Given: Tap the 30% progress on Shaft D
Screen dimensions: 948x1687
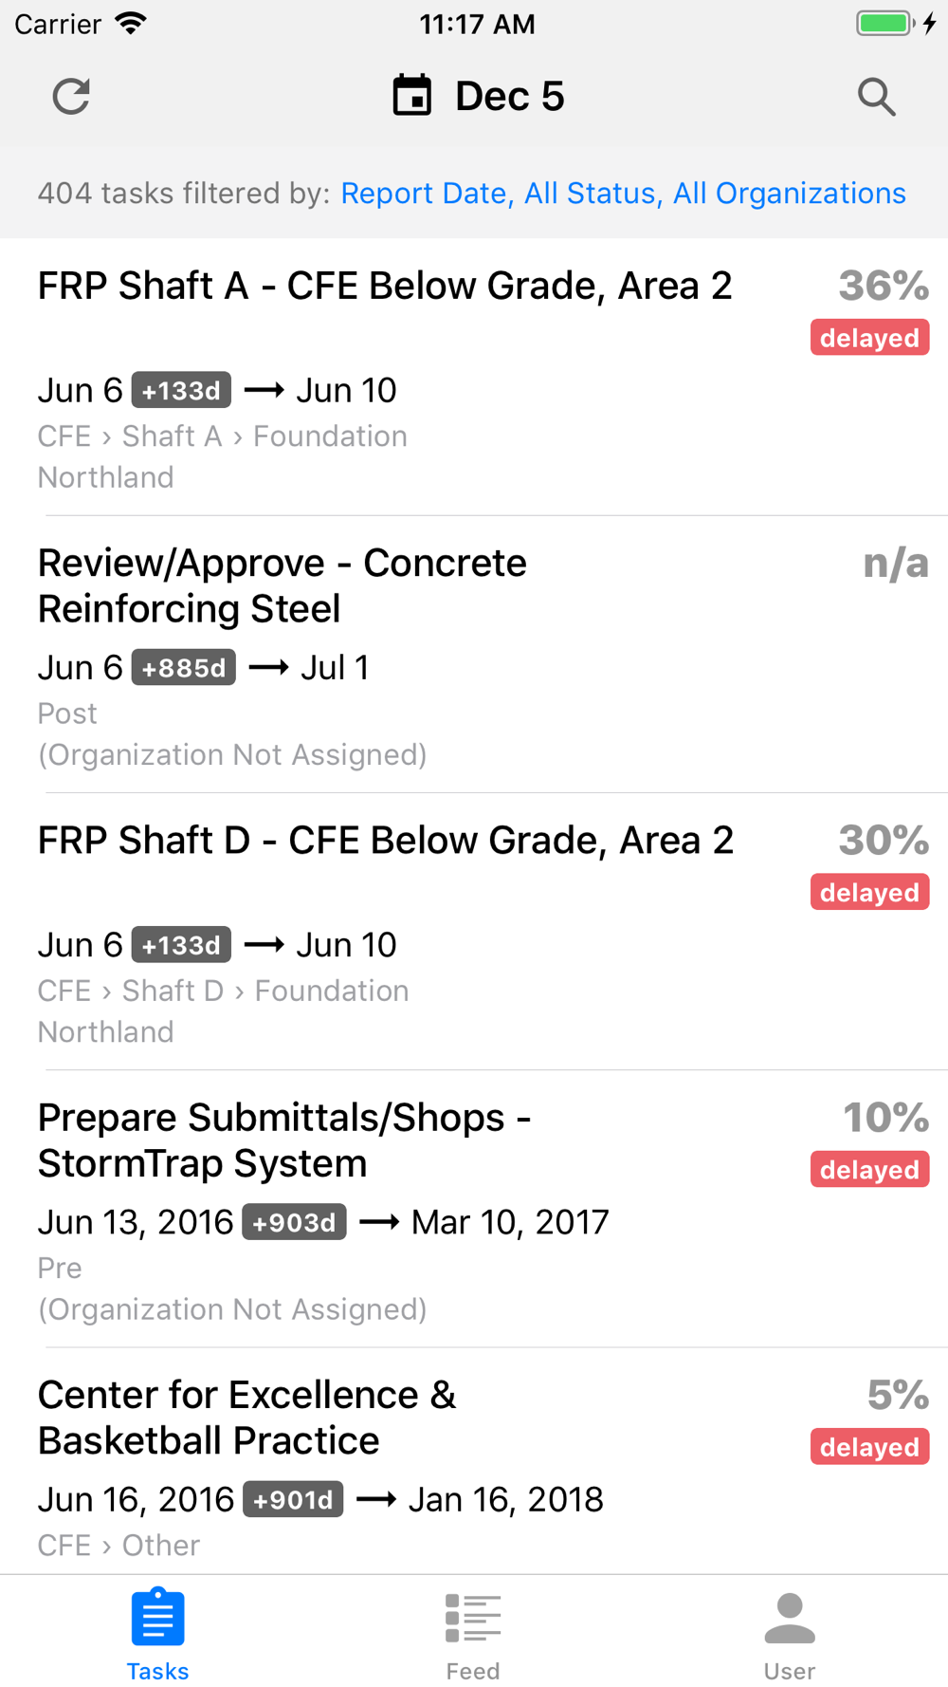Looking at the screenshot, I should tap(883, 841).
